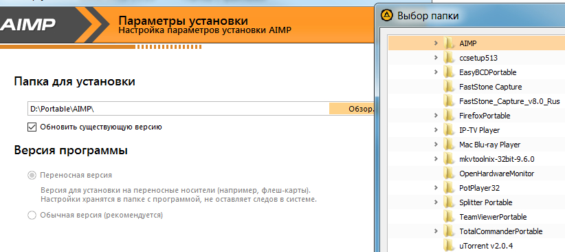
Task: Click the PotPlayer32 folder icon
Action: click(x=449, y=188)
